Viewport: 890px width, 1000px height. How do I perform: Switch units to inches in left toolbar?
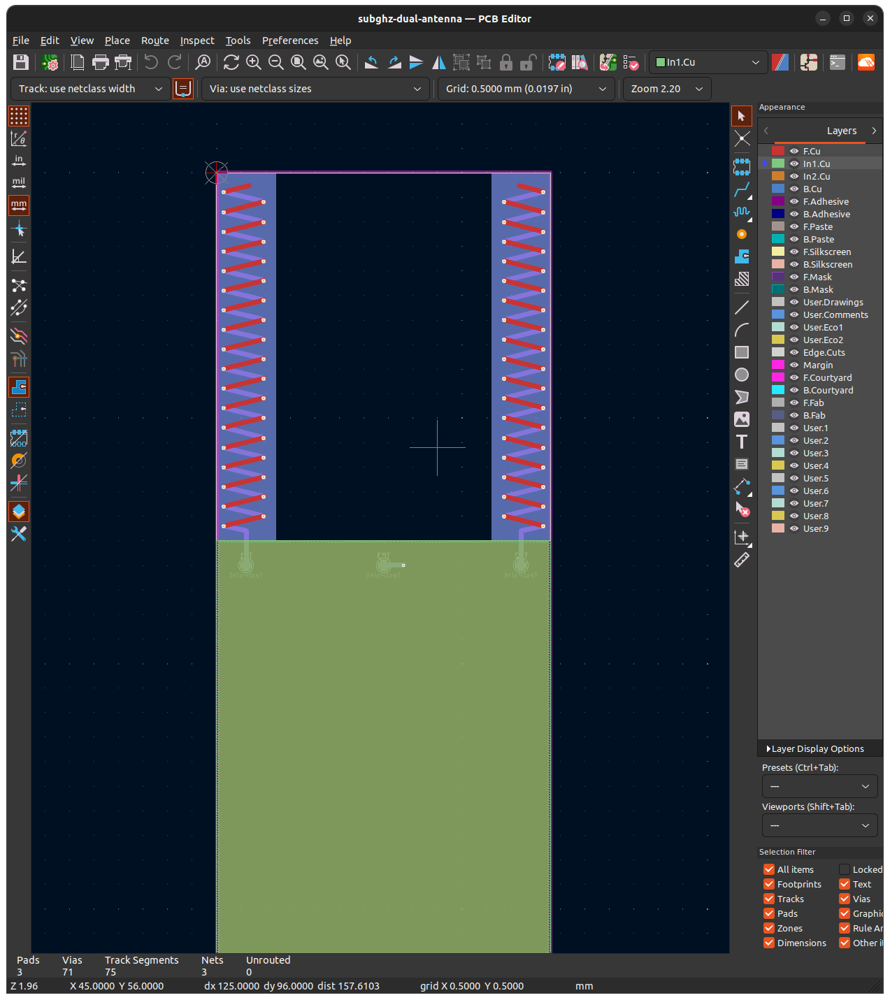19,159
